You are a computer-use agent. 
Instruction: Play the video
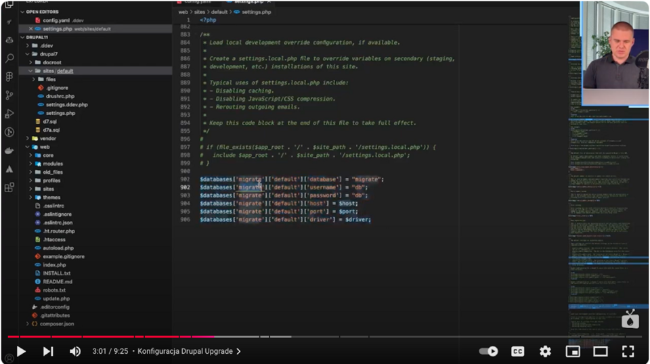(21, 352)
